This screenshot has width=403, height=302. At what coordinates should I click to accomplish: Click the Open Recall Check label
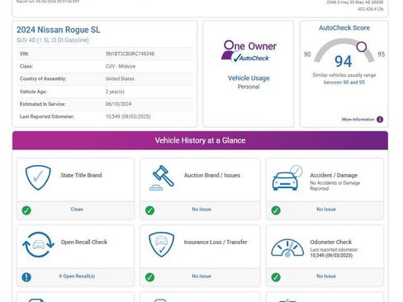coord(84,242)
